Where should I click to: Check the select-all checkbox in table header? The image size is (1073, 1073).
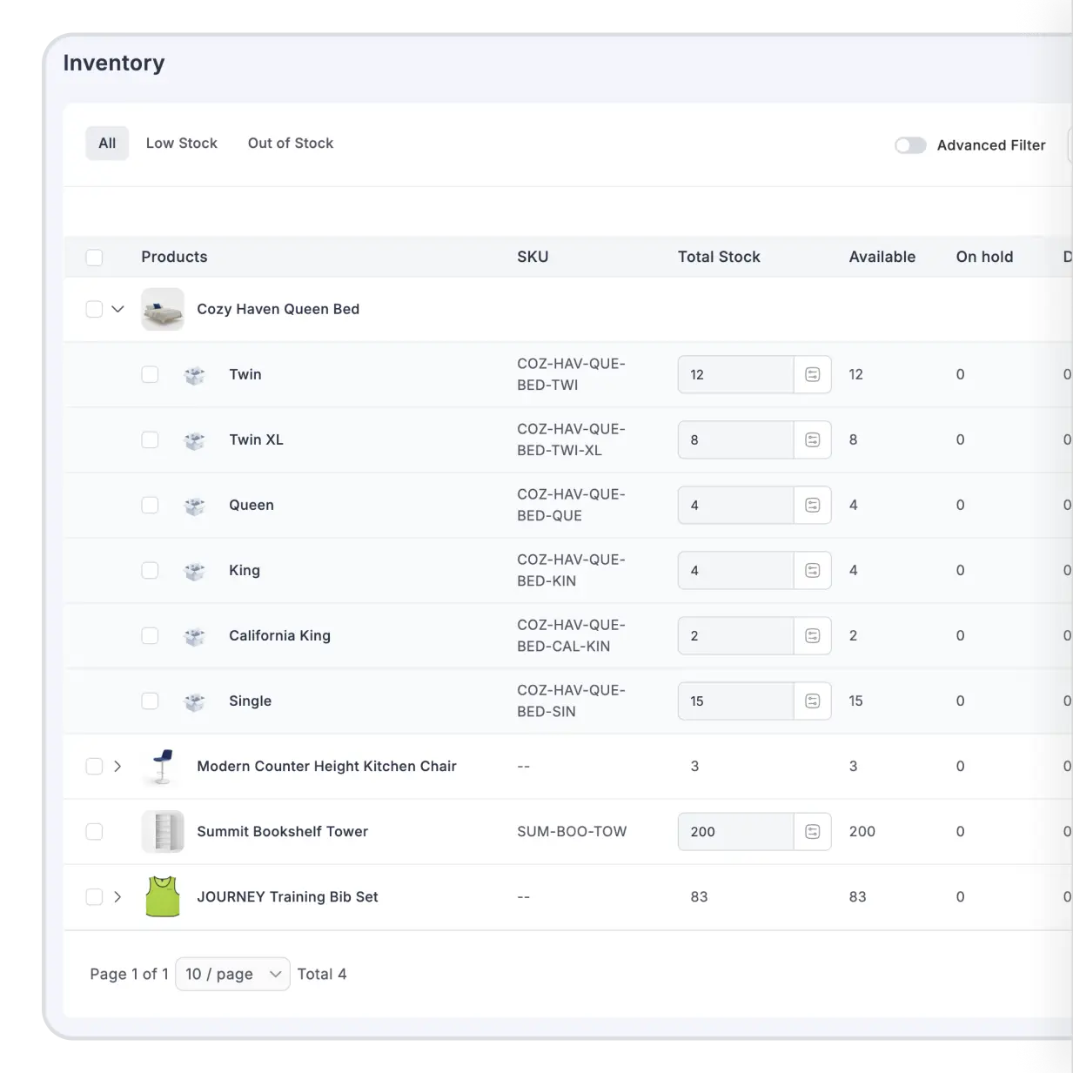coord(94,258)
